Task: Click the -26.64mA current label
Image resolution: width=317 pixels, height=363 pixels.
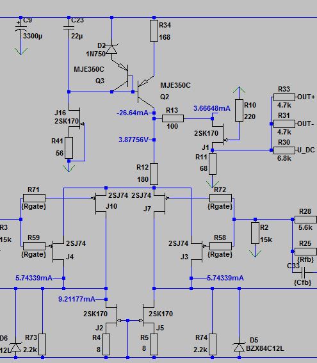Action: coord(133,113)
